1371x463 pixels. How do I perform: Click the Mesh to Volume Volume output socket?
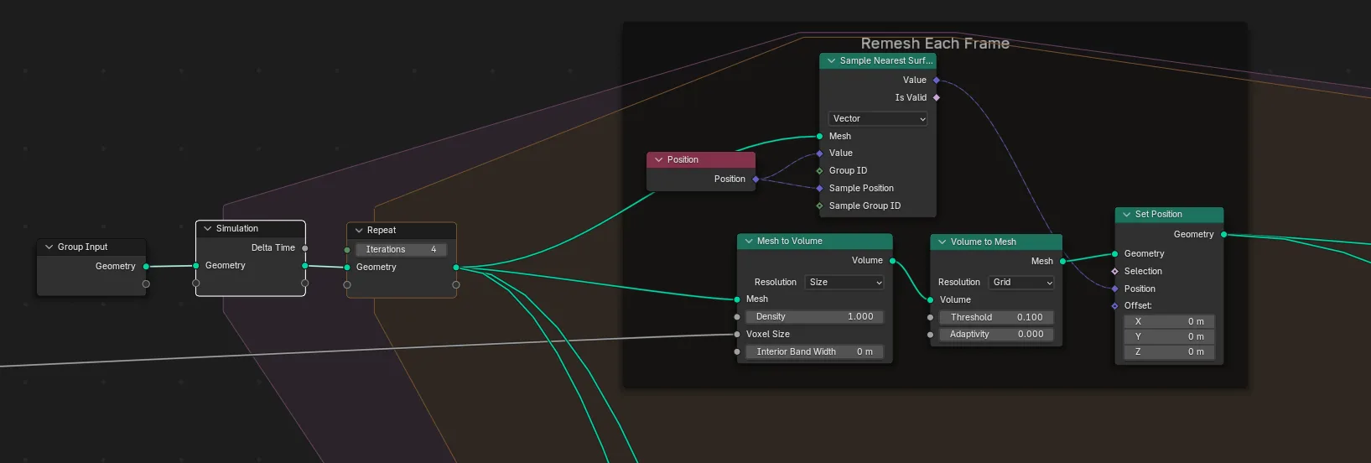[x=893, y=261]
